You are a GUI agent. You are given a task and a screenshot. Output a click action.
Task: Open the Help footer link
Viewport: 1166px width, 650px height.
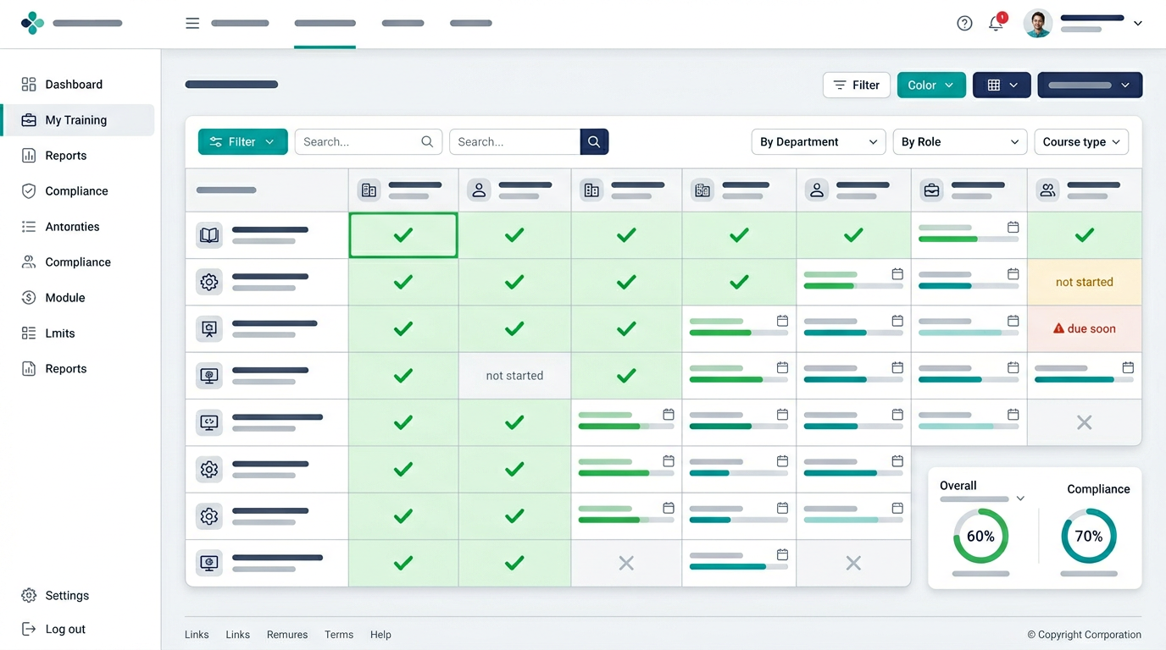[x=380, y=635]
